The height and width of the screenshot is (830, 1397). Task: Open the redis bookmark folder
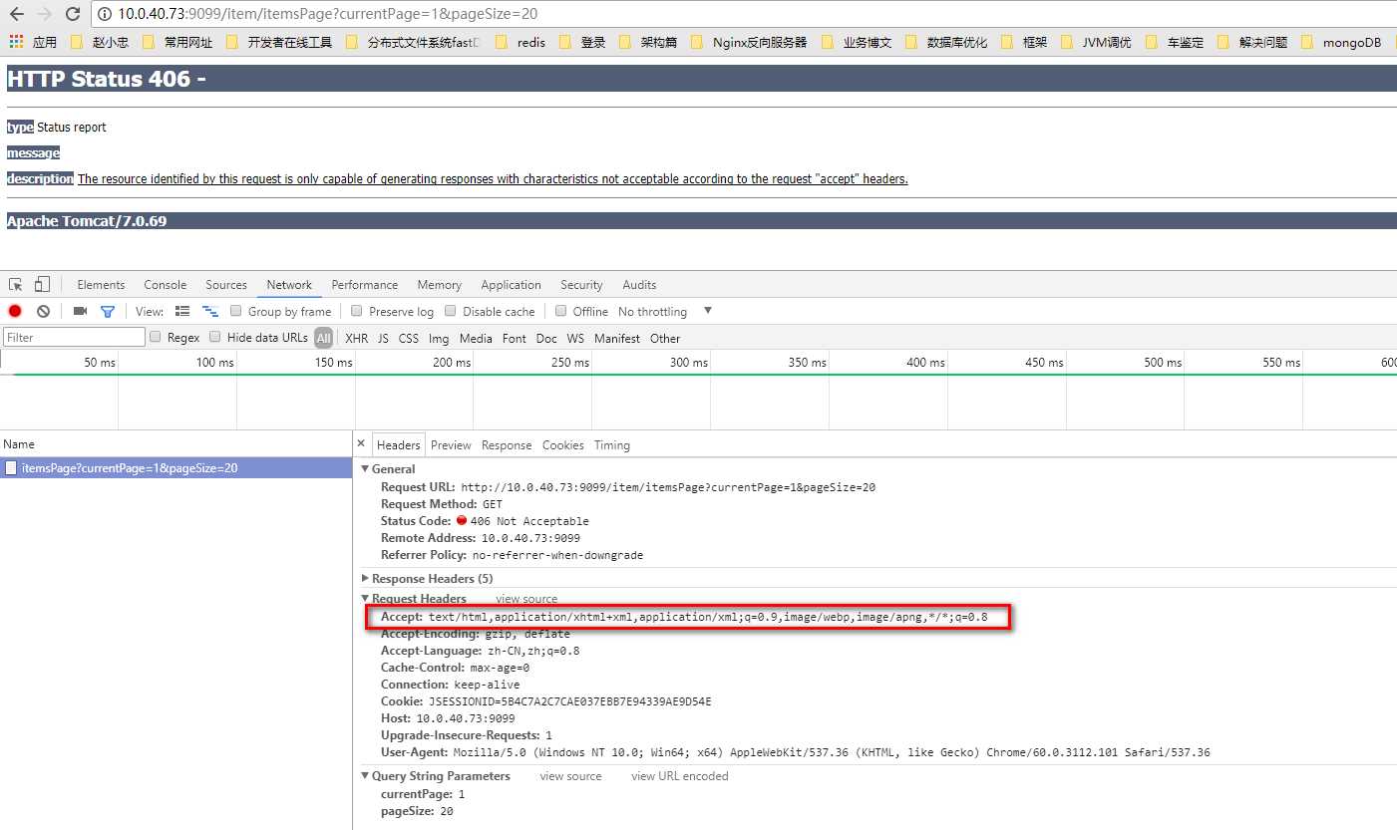click(520, 42)
